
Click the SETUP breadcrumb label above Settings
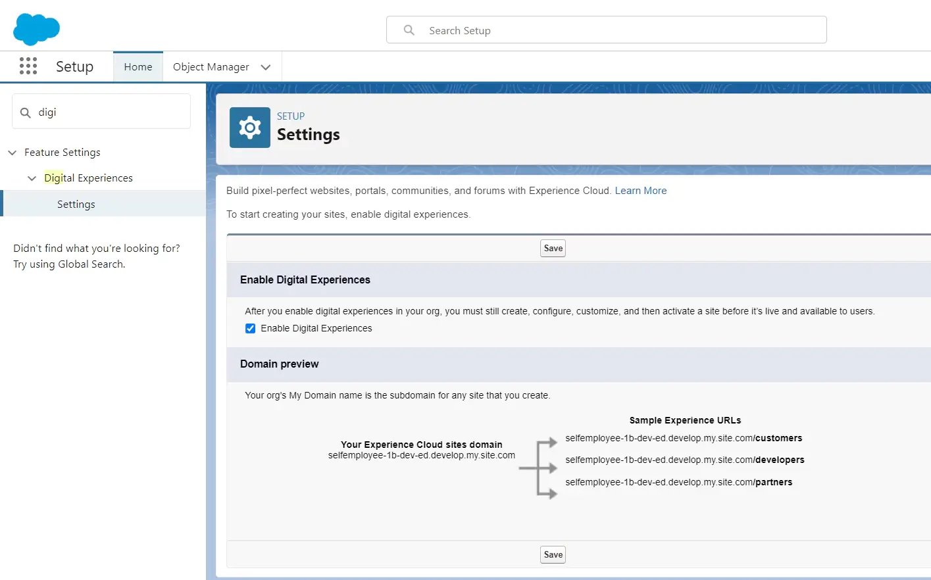291,116
